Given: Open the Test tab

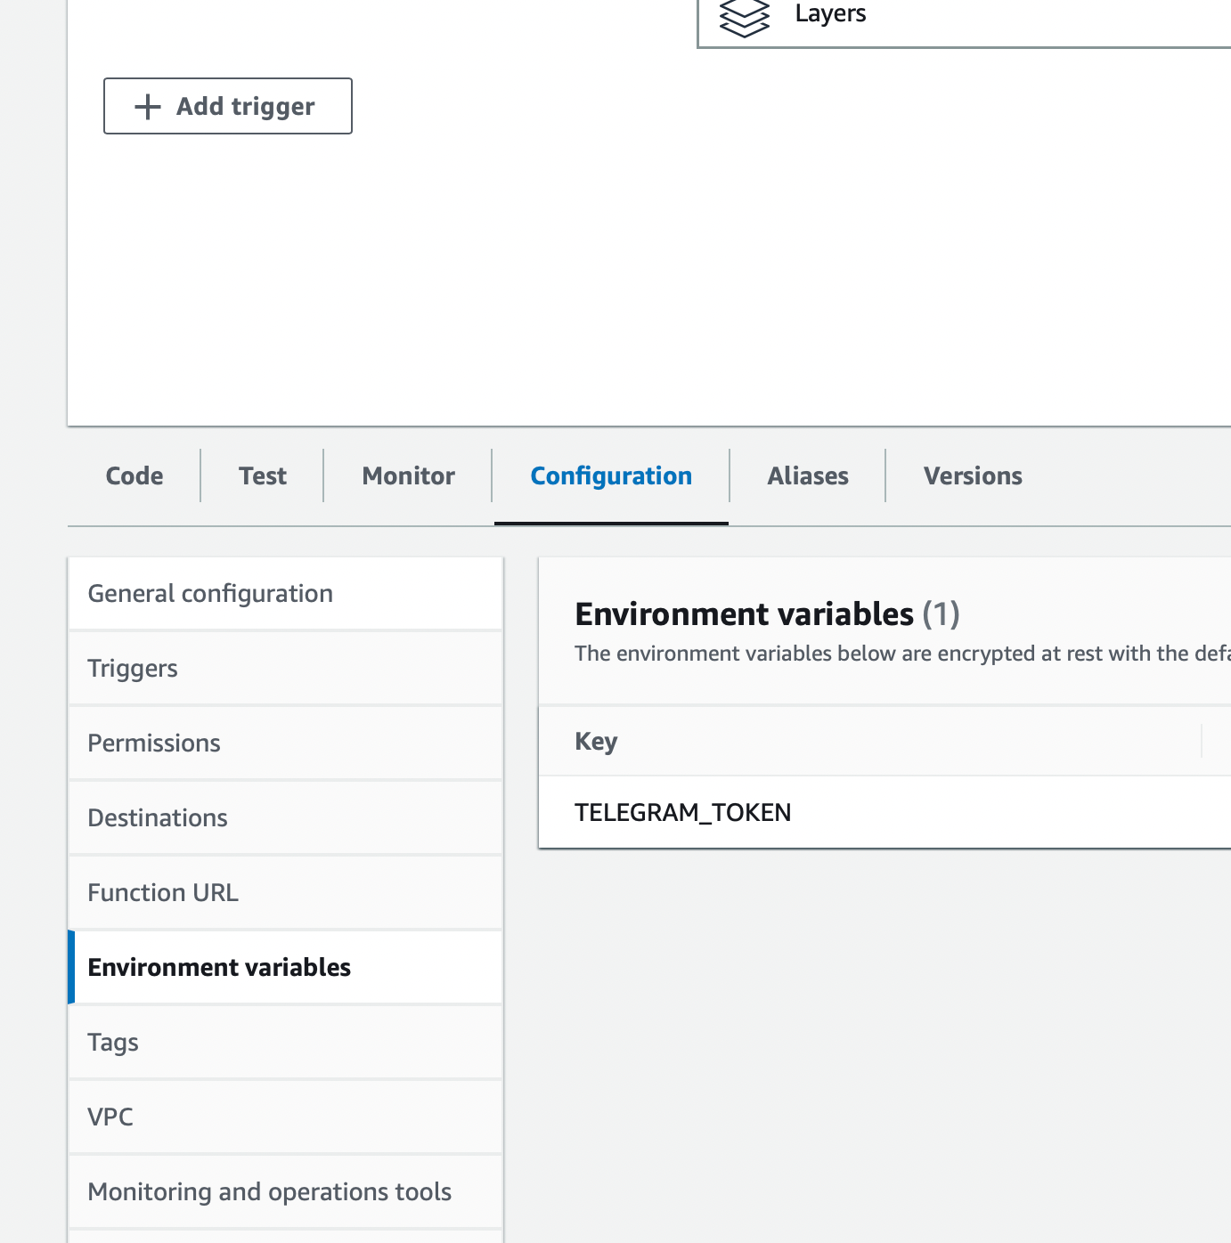Looking at the screenshot, I should coord(263,476).
